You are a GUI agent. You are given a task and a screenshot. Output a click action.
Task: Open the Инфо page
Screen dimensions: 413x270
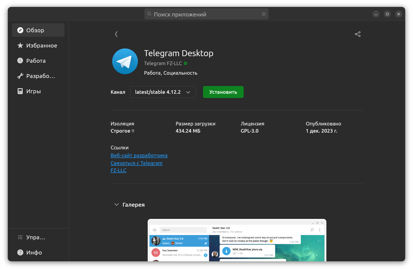(x=38, y=252)
